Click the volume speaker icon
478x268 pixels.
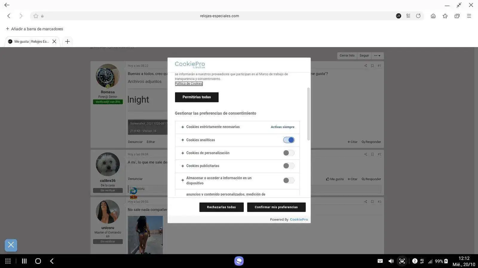[x=391, y=261]
